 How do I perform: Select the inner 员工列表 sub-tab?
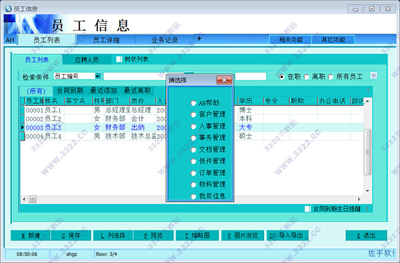(x=37, y=60)
